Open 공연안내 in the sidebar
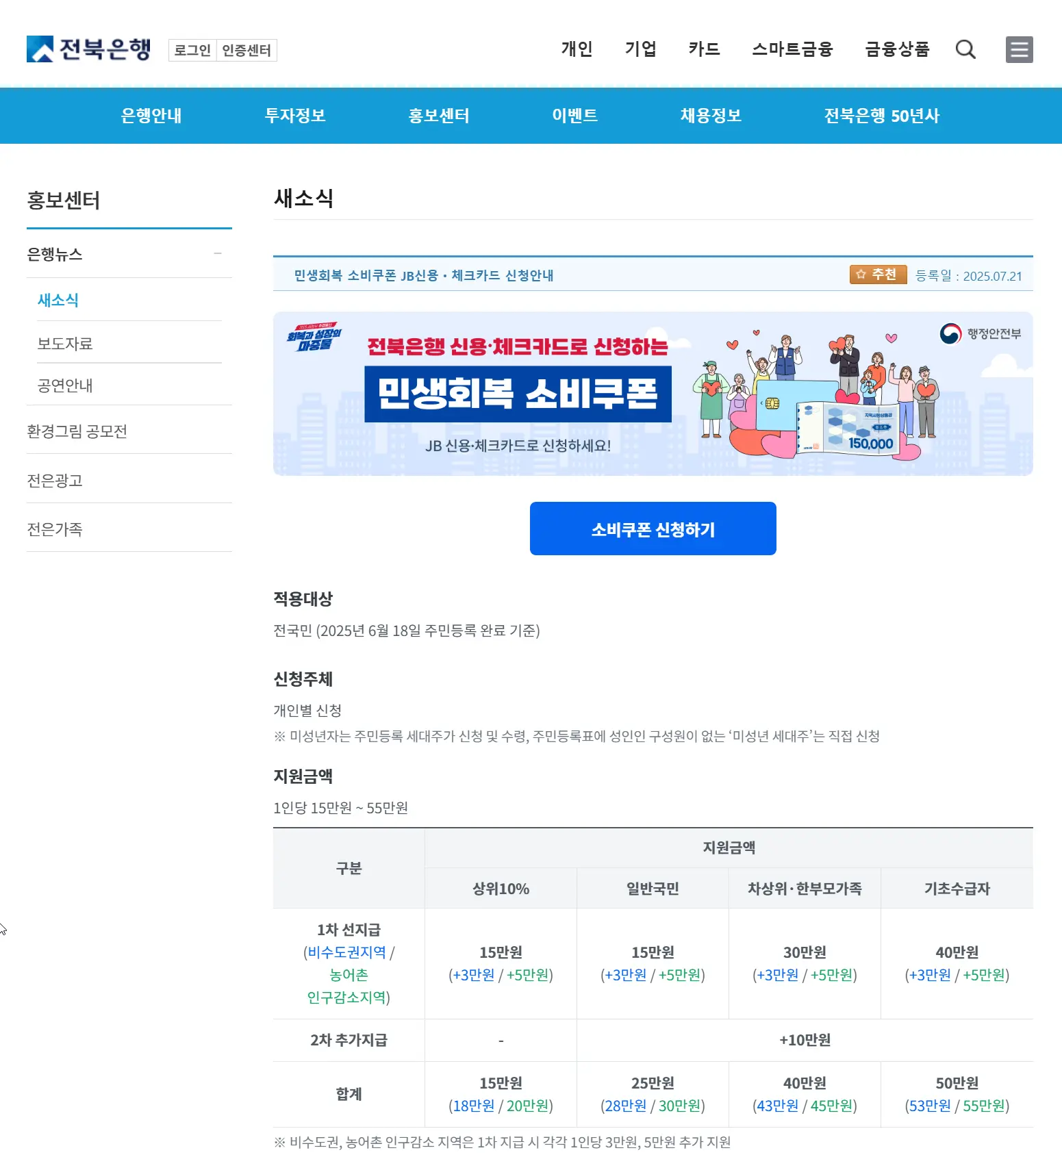This screenshot has height=1157, width=1062. [65, 385]
